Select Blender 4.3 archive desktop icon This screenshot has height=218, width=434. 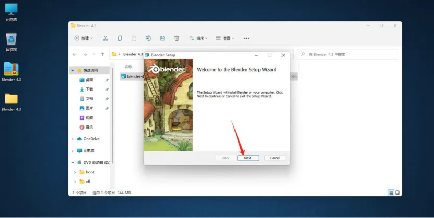tap(11, 72)
